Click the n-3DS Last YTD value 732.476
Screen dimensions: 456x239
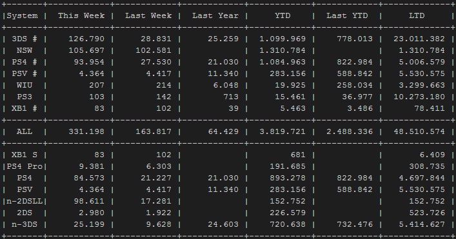pyautogui.click(x=355, y=224)
